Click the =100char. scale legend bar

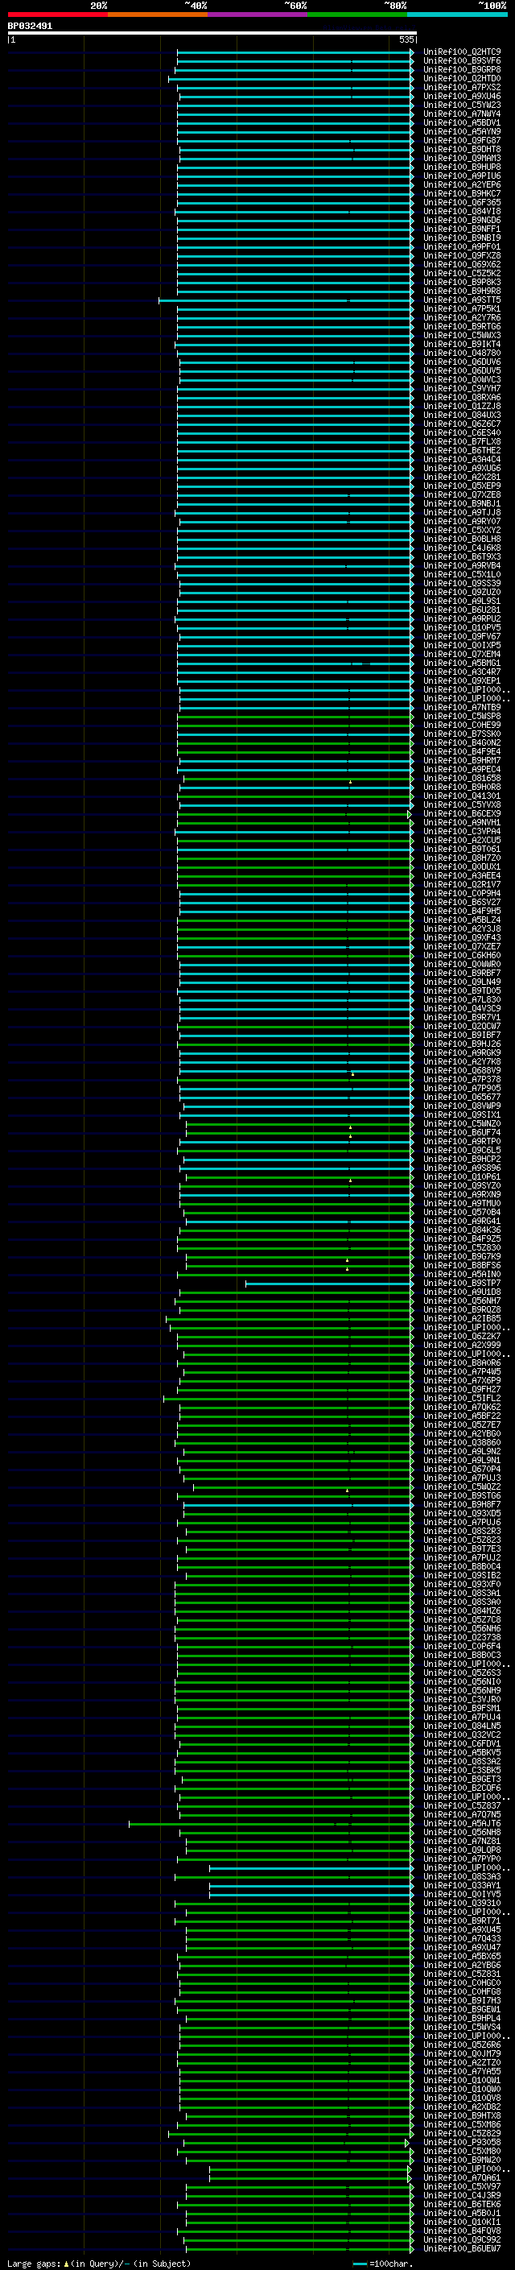359,2264
